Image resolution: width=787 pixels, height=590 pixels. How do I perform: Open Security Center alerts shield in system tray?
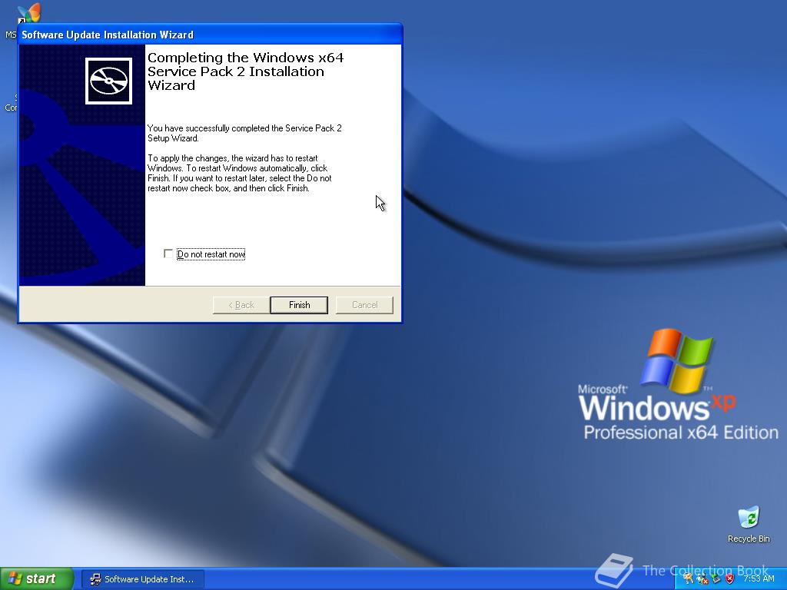click(x=730, y=578)
